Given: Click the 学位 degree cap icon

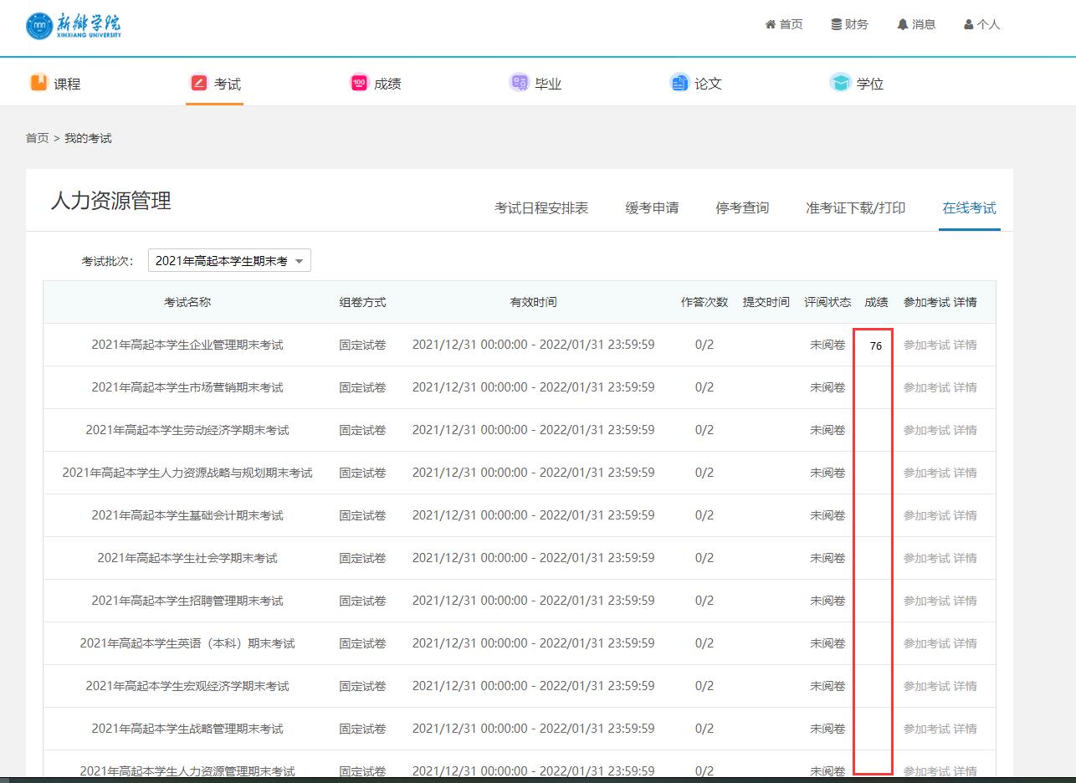Looking at the screenshot, I should 840,83.
